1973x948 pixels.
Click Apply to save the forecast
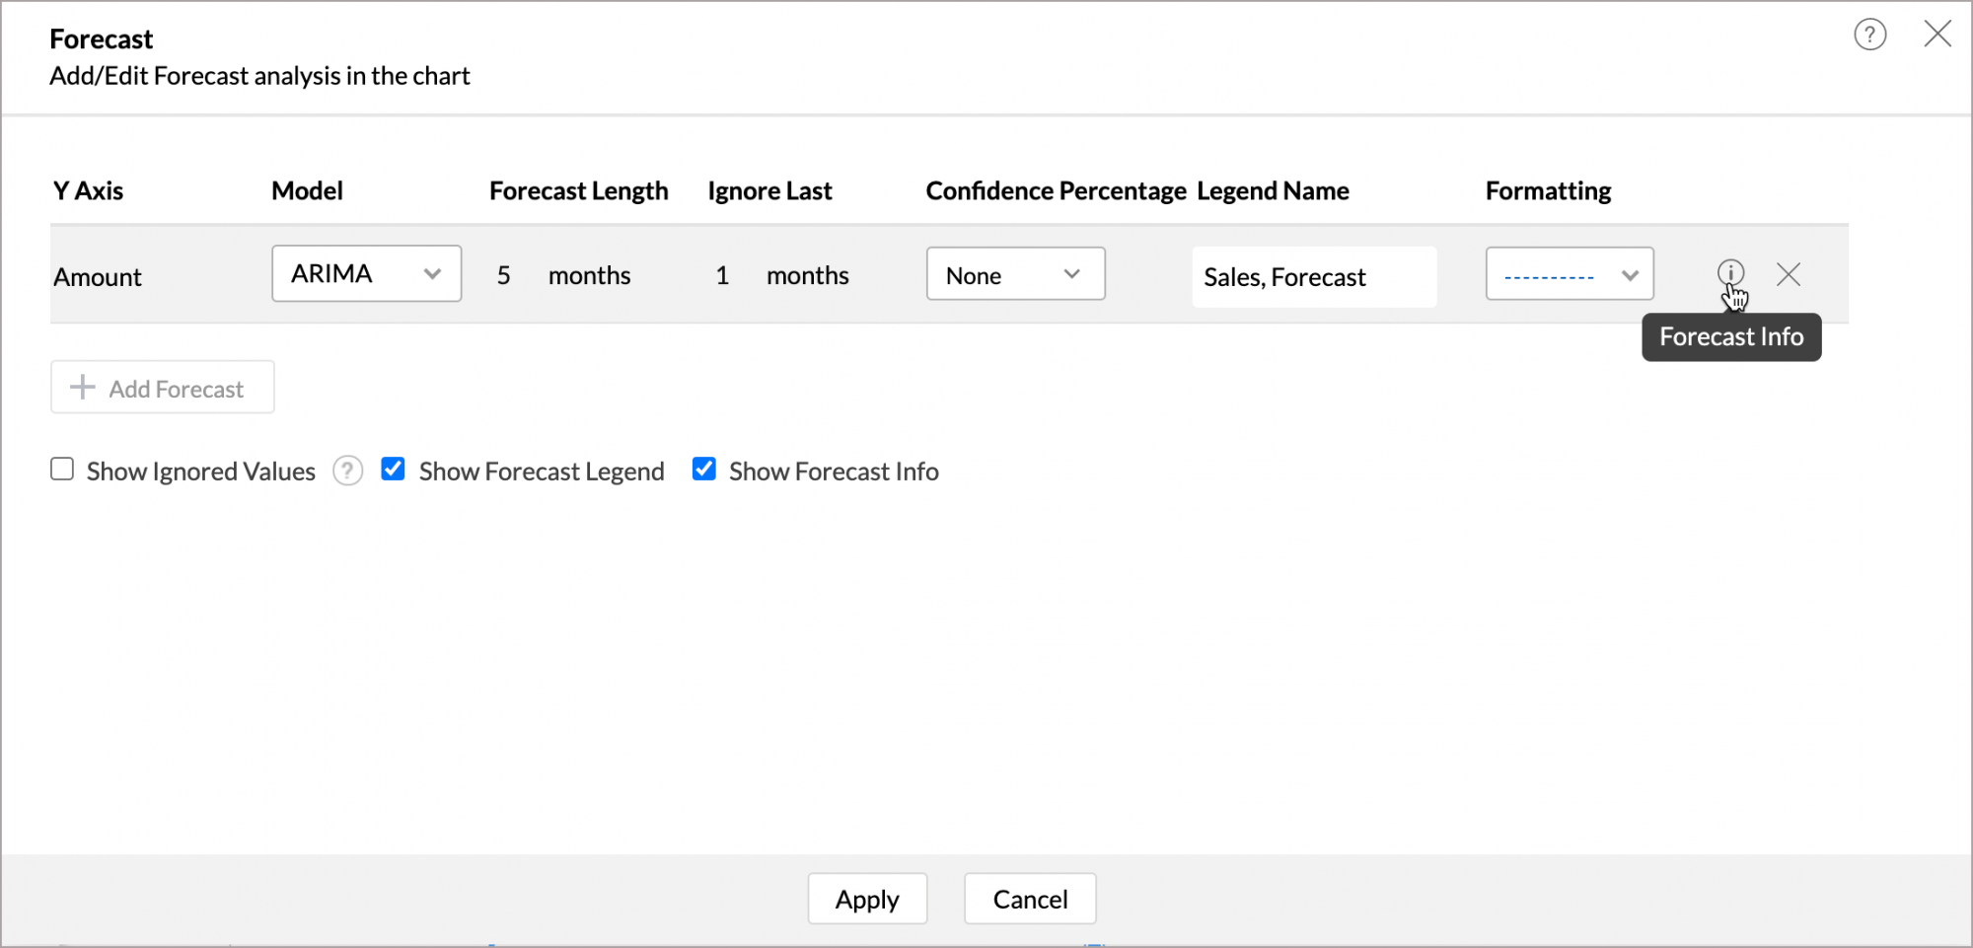pyautogui.click(x=867, y=899)
